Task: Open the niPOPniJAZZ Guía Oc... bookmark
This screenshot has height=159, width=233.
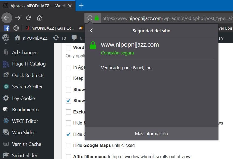Action: [50, 28]
